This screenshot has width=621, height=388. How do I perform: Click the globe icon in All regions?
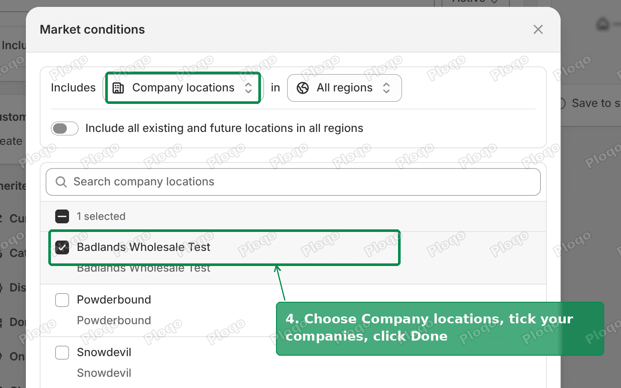303,88
